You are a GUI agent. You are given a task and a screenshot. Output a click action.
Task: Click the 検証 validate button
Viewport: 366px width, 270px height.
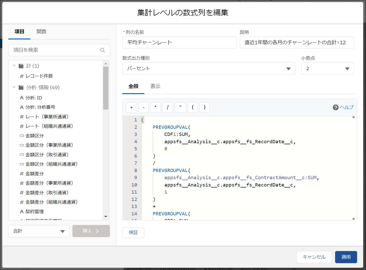click(x=133, y=233)
